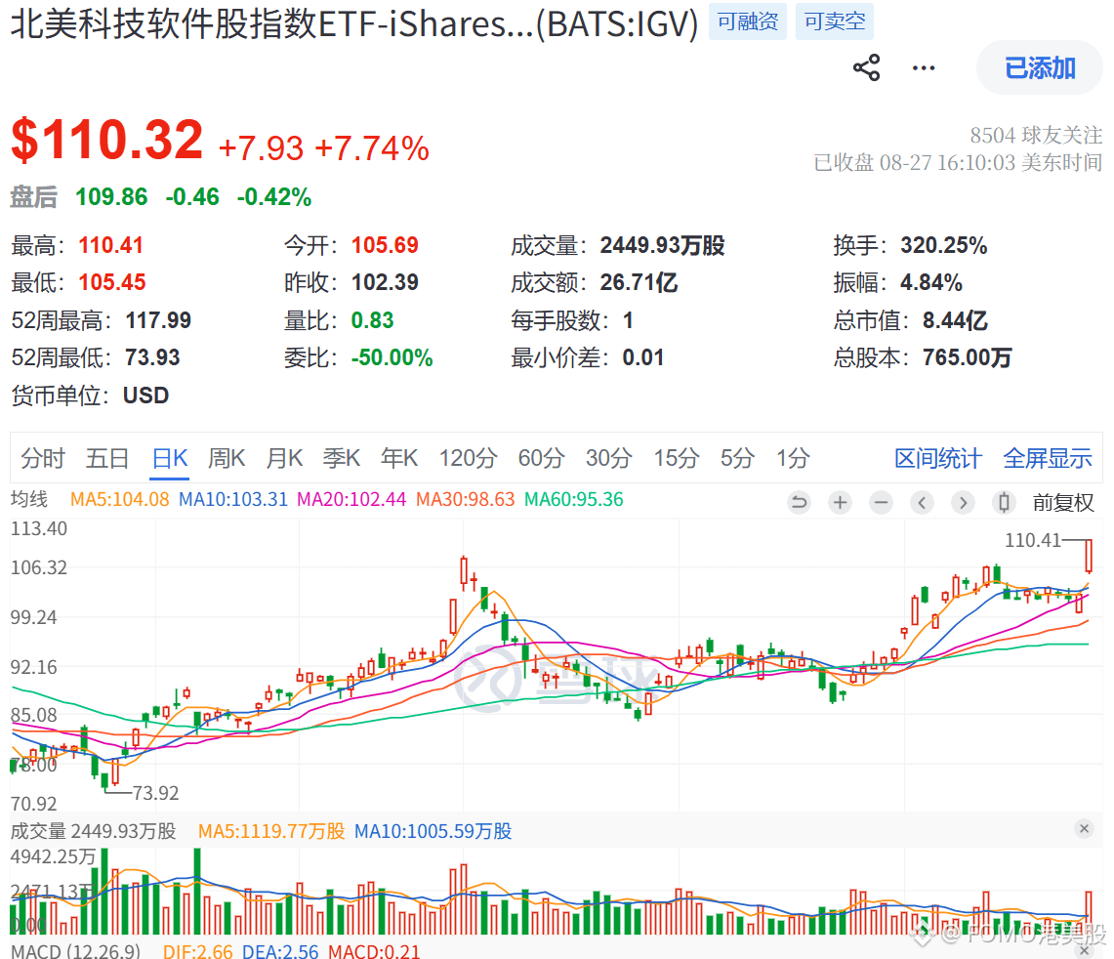
Task: Click the share icon
Action: (866, 68)
